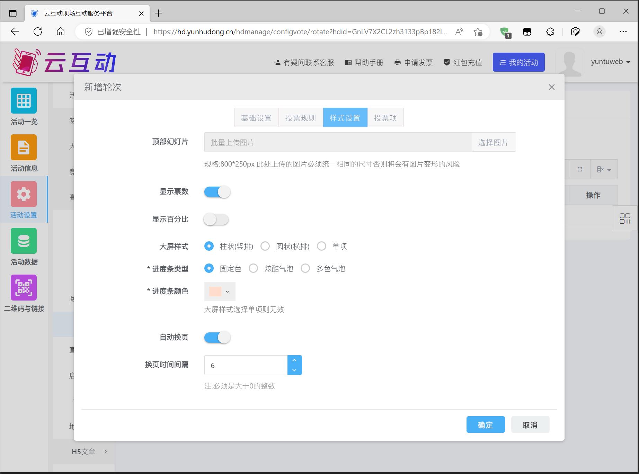Open the yuntuweb user dropdown
The image size is (639, 474).
click(610, 62)
